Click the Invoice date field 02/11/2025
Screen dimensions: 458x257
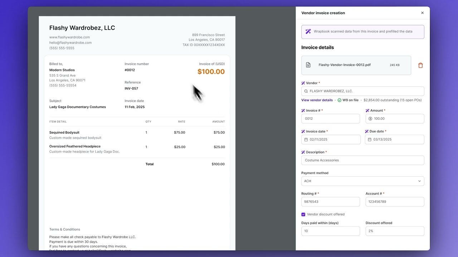331,140
